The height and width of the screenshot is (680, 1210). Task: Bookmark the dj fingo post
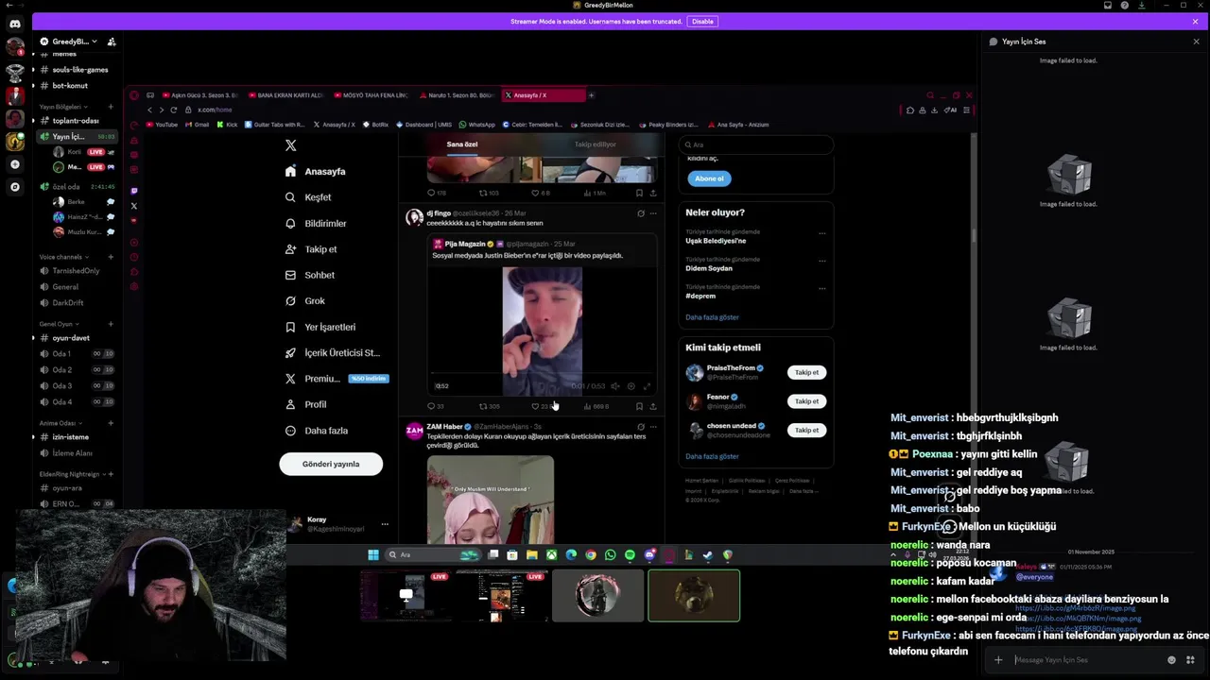click(x=639, y=406)
